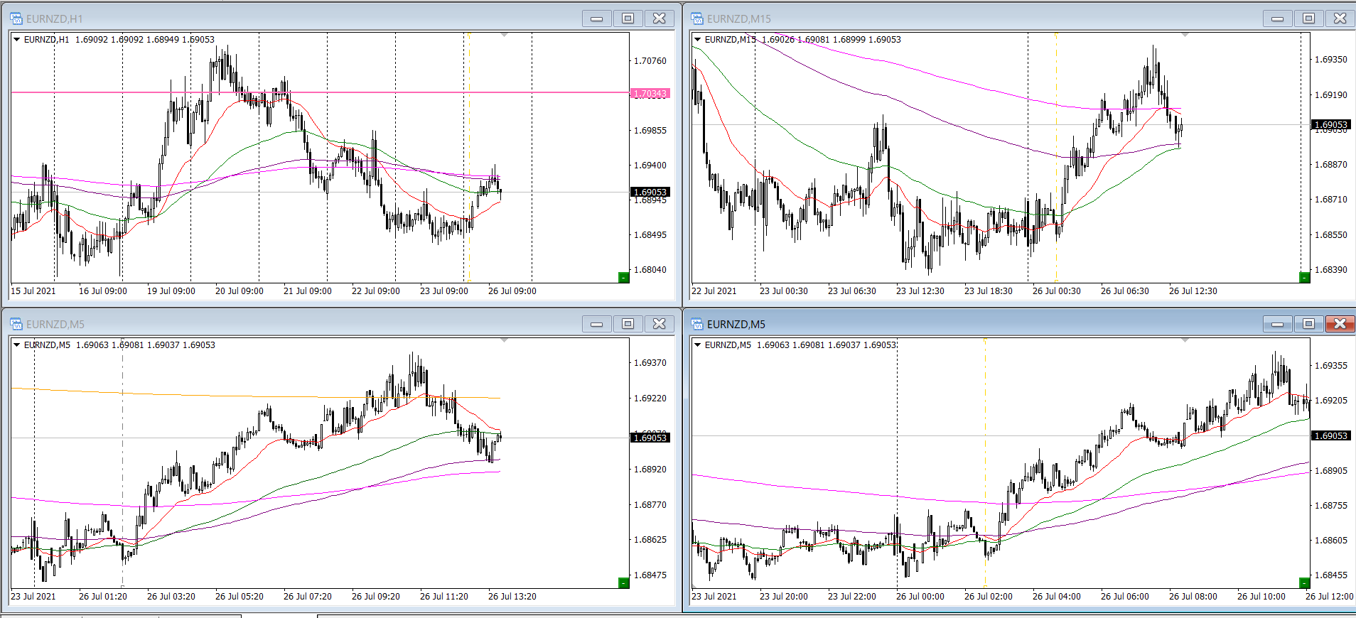Maximize the active EURNZD,M5 window
Image resolution: width=1356 pixels, height=618 pixels.
1309,324
